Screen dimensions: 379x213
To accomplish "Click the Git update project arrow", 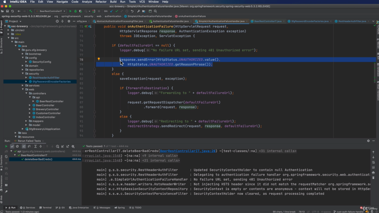I will pos(112,11).
